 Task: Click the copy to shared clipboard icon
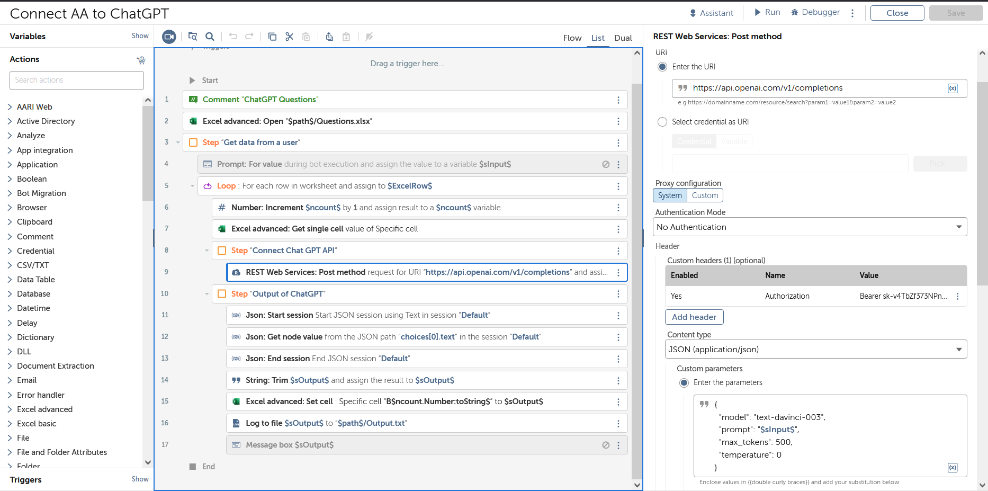[x=329, y=37]
